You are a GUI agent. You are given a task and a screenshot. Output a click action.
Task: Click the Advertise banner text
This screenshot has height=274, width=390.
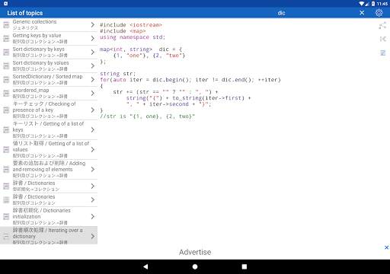[195, 252]
